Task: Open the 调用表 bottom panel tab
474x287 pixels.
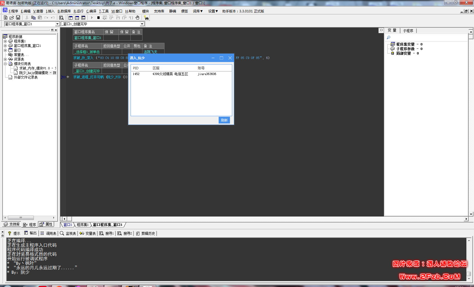Action: pyautogui.click(x=48, y=233)
